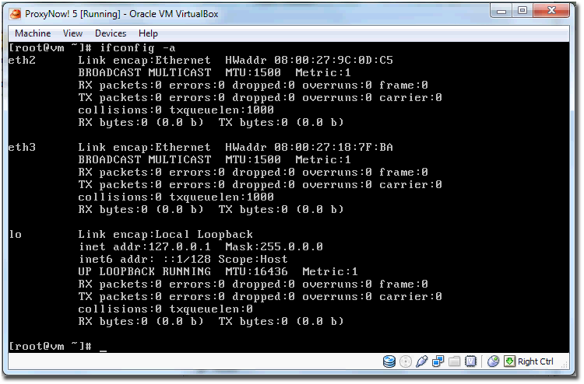
Task: Click the eth2 interface name
Action: point(22,60)
